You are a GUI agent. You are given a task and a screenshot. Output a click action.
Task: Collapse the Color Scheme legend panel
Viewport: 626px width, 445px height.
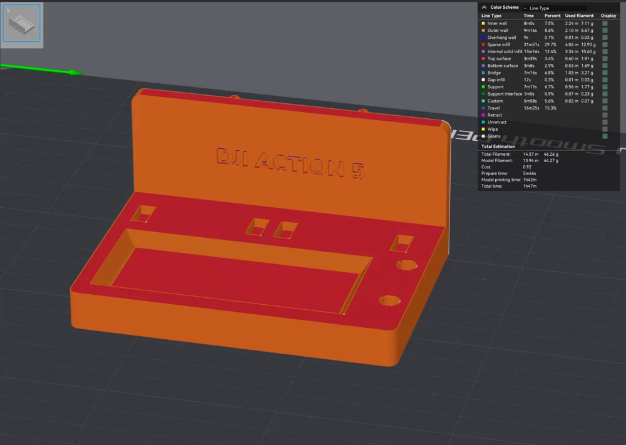click(484, 8)
